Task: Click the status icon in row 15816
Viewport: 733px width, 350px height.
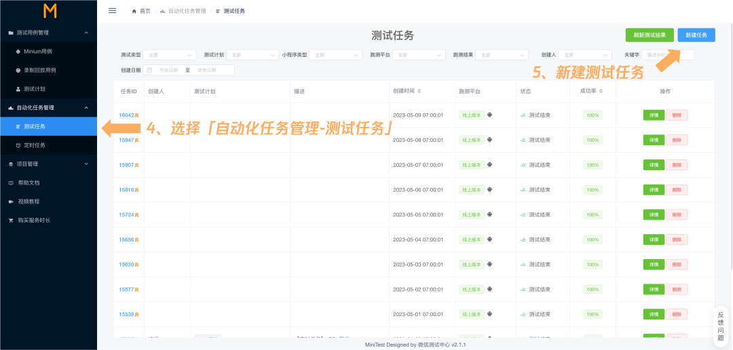Action: 523,190
